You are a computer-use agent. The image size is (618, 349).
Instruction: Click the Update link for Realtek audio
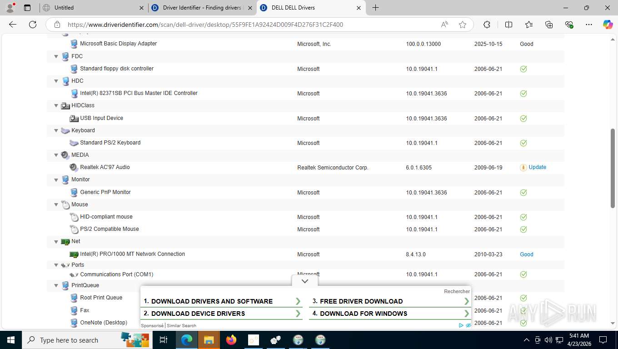(x=537, y=167)
